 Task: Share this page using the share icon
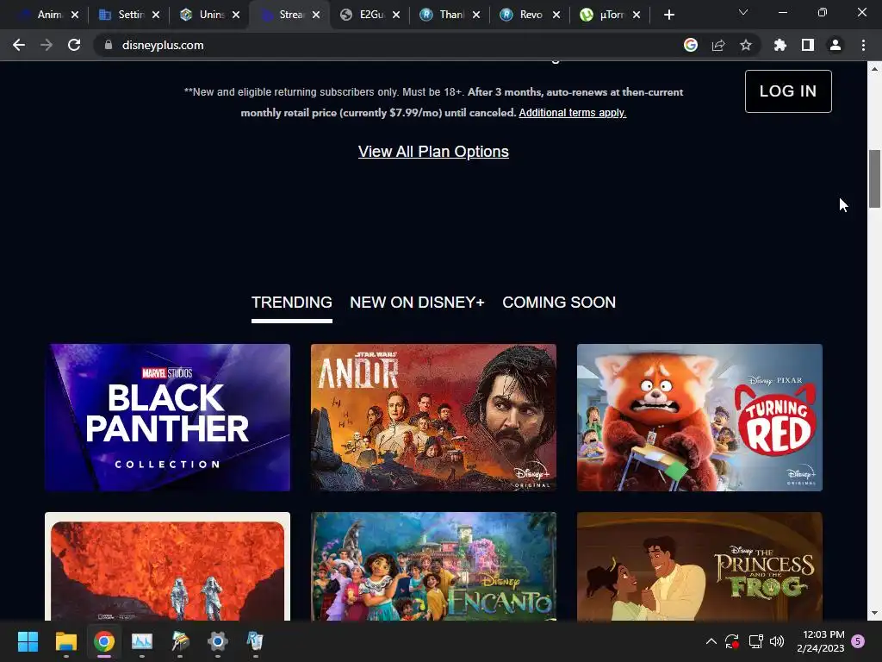coord(717,45)
